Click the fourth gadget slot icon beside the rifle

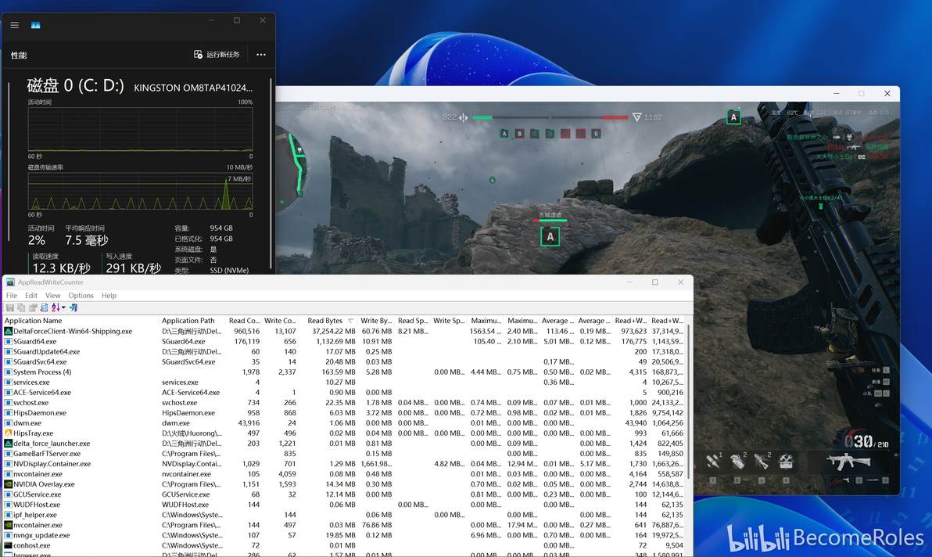pyautogui.click(x=786, y=461)
